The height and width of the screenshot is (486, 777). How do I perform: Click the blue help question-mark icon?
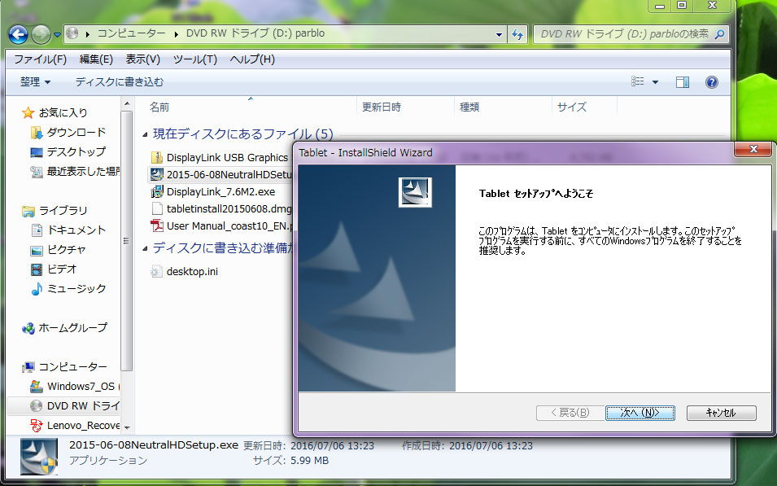point(712,82)
